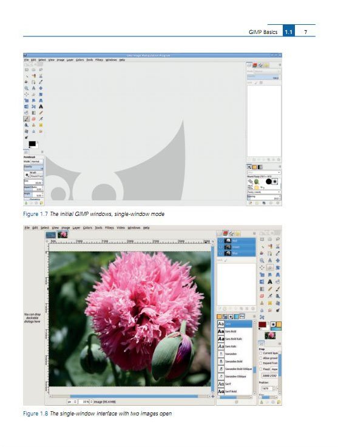Image resolution: width=338 pixels, height=447 pixels.
Task: Select the Airbrush tool in Figure 1.7
Action: pyautogui.click(x=41, y=119)
